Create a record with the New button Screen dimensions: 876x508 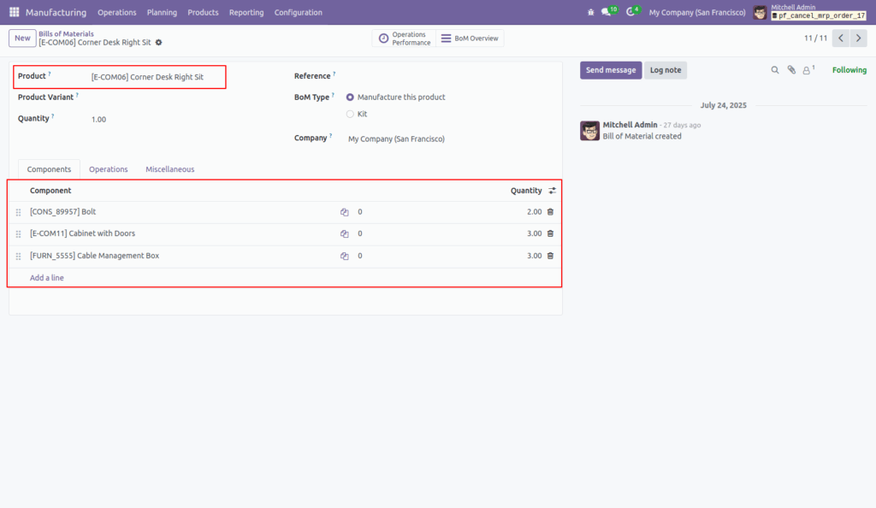pos(21,38)
